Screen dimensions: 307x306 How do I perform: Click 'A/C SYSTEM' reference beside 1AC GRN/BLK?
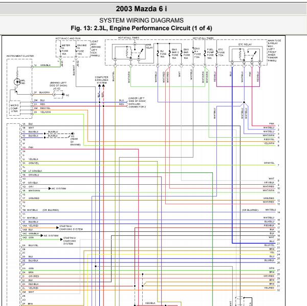coord(51,235)
